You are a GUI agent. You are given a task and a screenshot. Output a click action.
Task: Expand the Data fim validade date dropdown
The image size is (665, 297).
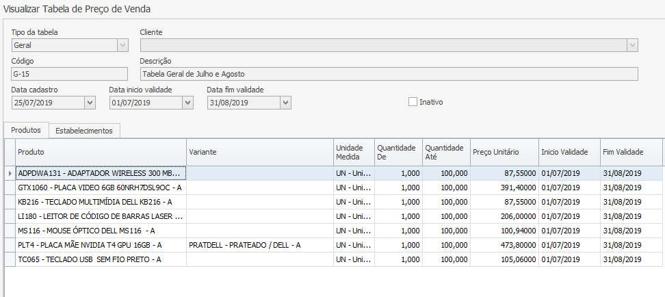point(285,103)
